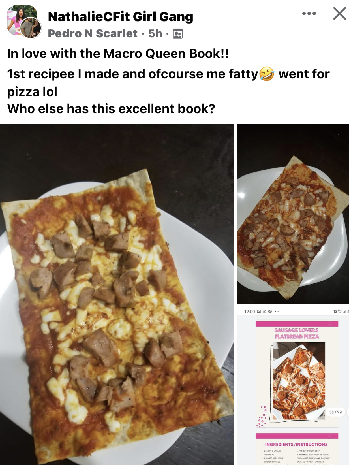Click the Ingredients/Instructions heading

pyautogui.click(x=296, y=445)
